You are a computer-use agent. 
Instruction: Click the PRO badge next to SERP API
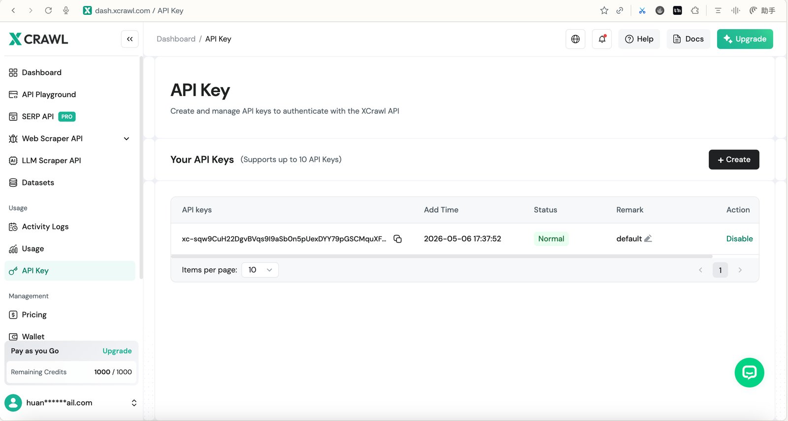(67, 117)
